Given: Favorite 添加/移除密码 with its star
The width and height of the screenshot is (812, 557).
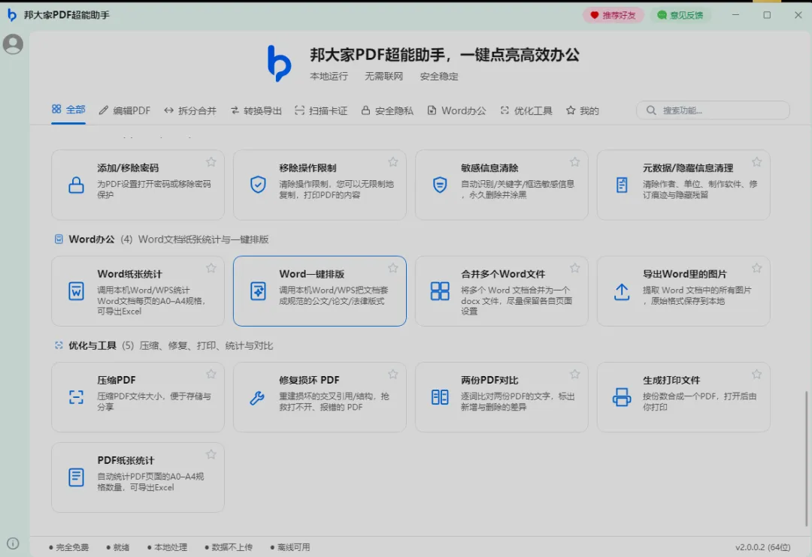Looking at the screenshot, I should (x=211, y=162).
